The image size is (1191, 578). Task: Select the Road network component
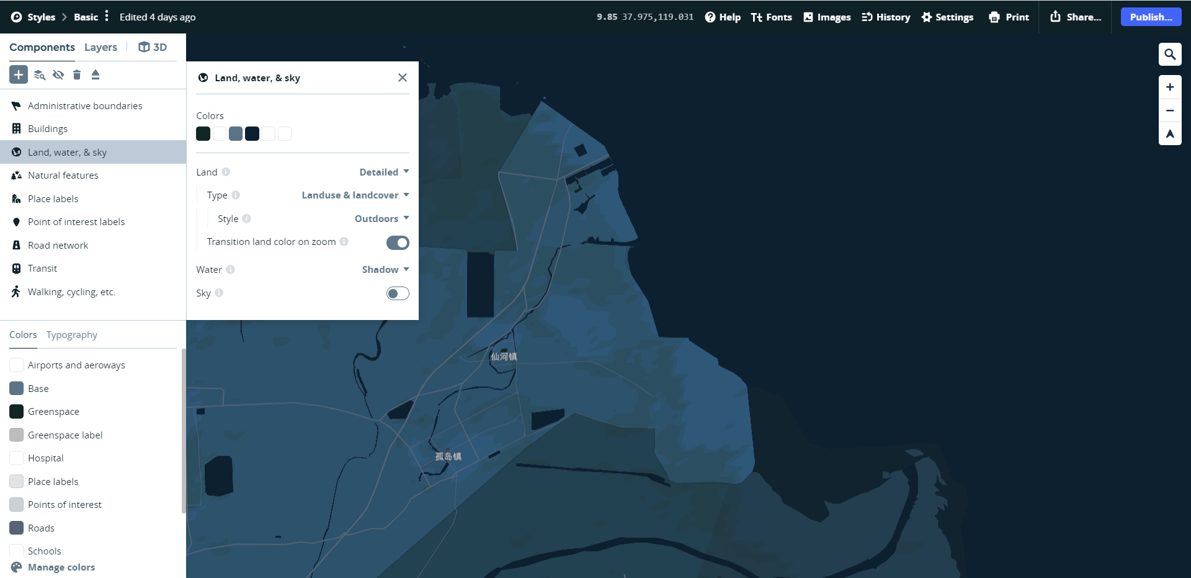point(93,246)
